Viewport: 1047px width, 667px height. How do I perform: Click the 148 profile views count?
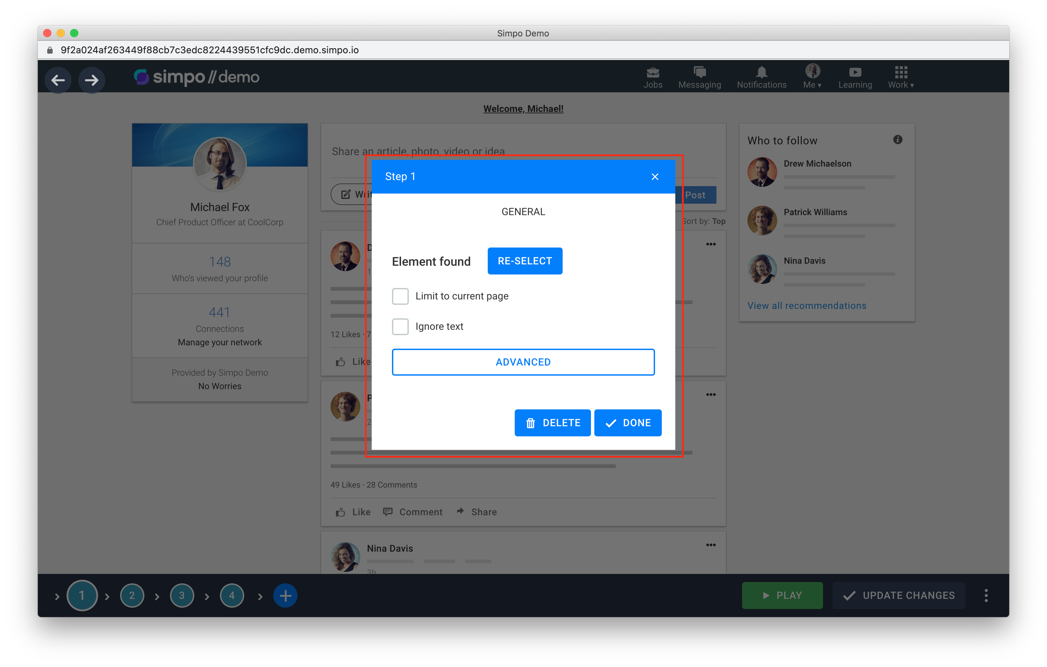(x=220, y=261)
